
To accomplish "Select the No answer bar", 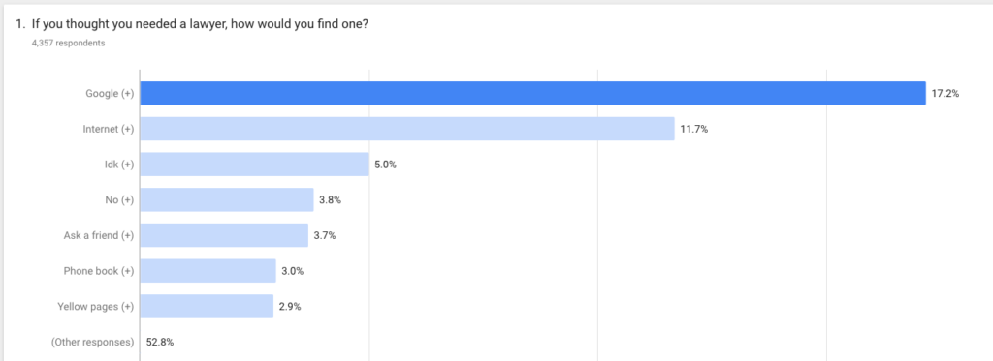I will pyautogui.click(x=227, y=199).
